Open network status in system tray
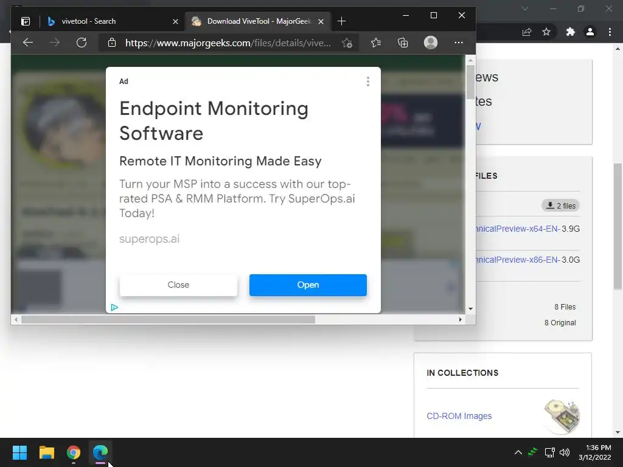 pyautogui.click(x=549, y=452)
